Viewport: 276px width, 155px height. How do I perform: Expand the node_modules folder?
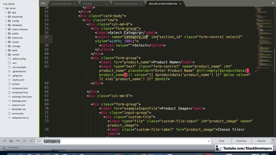(x=6, y=29)
